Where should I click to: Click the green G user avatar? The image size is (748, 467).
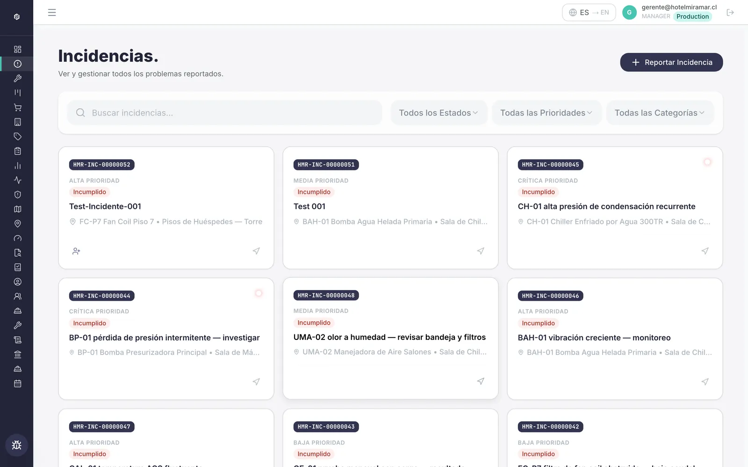[x=629, y=13]
